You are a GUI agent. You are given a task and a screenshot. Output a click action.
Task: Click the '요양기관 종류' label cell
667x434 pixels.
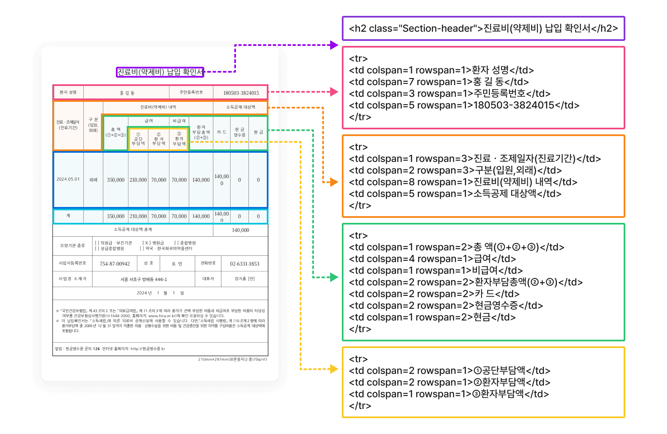tap(73, 245)
